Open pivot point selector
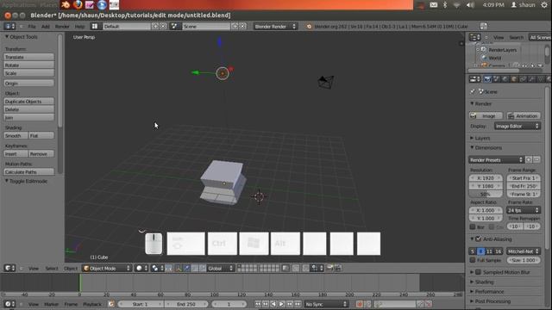The height and width of the screenshot is (310, 552). click(x=157, y=268)
